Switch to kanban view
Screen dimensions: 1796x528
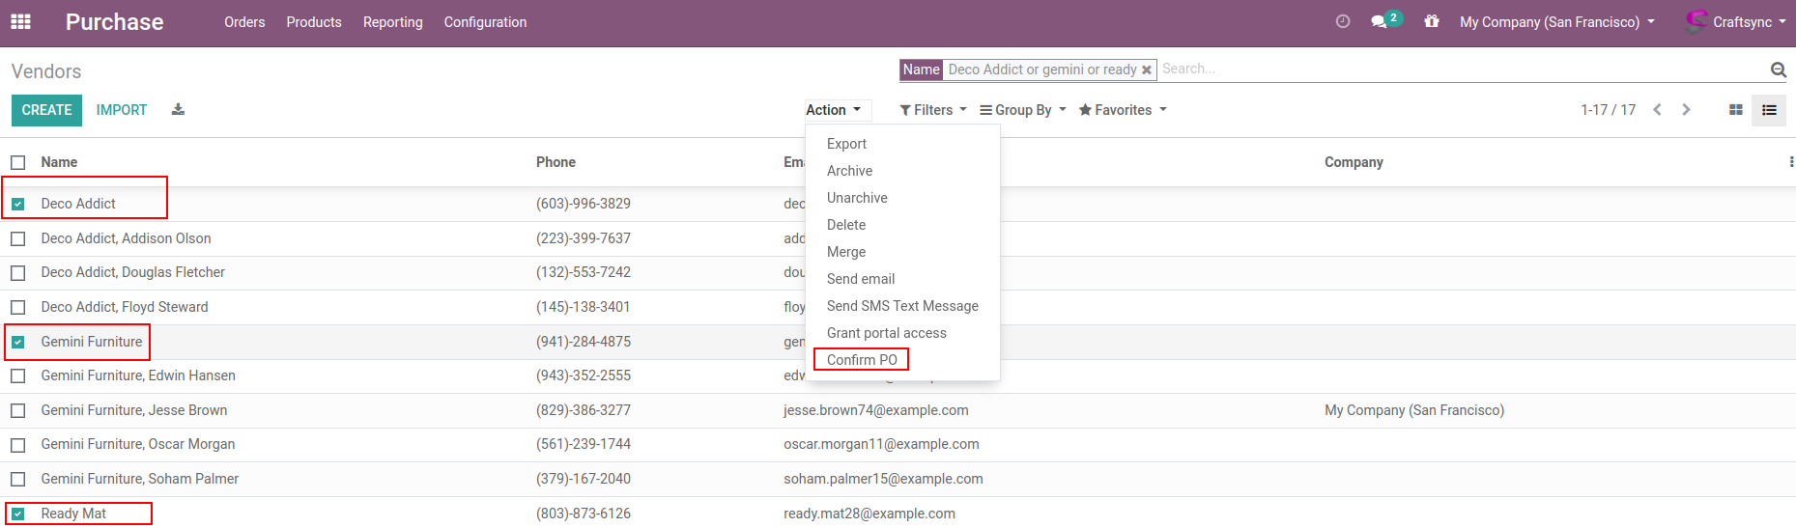click(x=1735, y=110)
